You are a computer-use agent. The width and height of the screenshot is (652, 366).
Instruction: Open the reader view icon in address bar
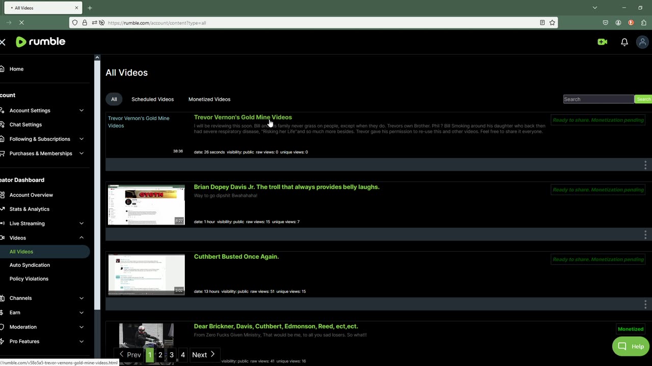[x=542, y=23]
